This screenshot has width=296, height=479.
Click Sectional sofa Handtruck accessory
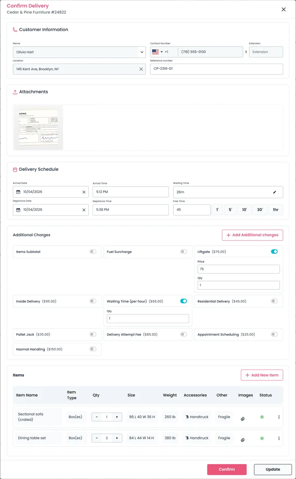click(197, 417)
